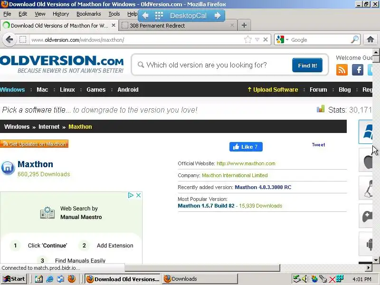Open the Blog link
The width and height of the screenshot is (380, 285).
(x=345, y=90)
